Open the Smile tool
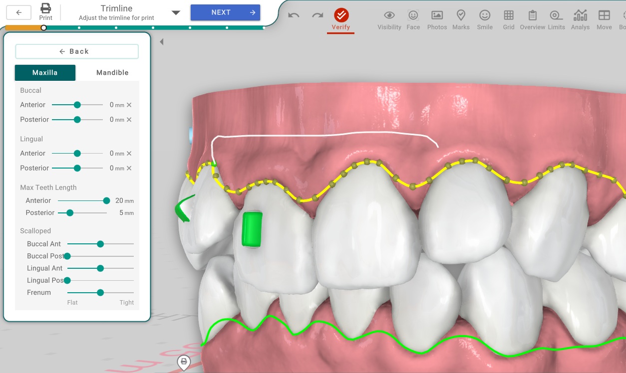 point(485,20)
